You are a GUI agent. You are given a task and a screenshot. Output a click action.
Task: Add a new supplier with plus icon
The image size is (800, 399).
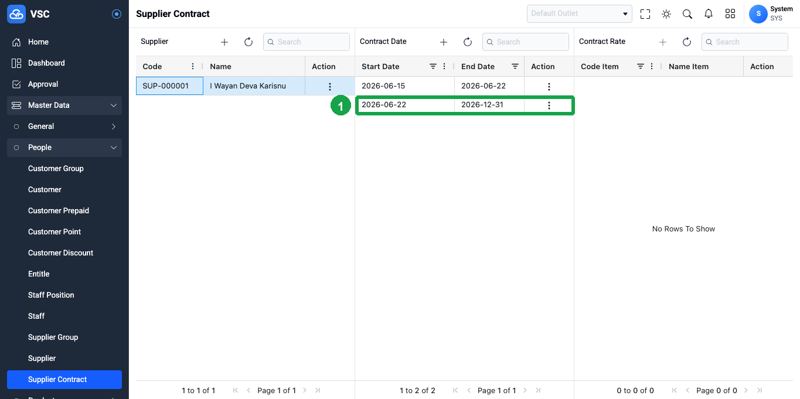click(224, 42)
